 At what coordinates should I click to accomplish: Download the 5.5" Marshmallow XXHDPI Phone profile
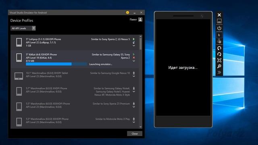tap(134, 119)
